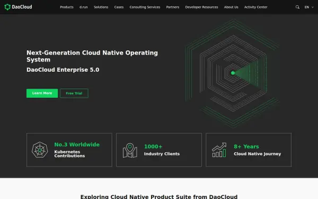Click the growth chart icon
Image resolution: width=318 pixels, height=199 pixels.
(219, 150)
